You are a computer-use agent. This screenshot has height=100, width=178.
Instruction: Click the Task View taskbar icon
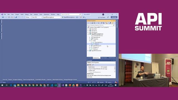tap(7, 85)
